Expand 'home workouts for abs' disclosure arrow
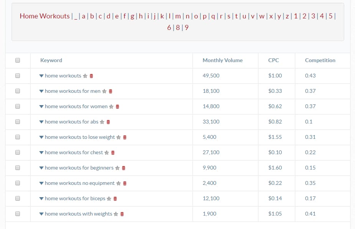 pyautogui.click(x=41, y=122)
